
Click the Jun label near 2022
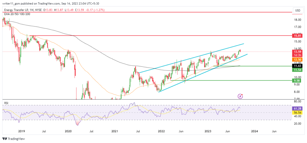click(181, 131)
